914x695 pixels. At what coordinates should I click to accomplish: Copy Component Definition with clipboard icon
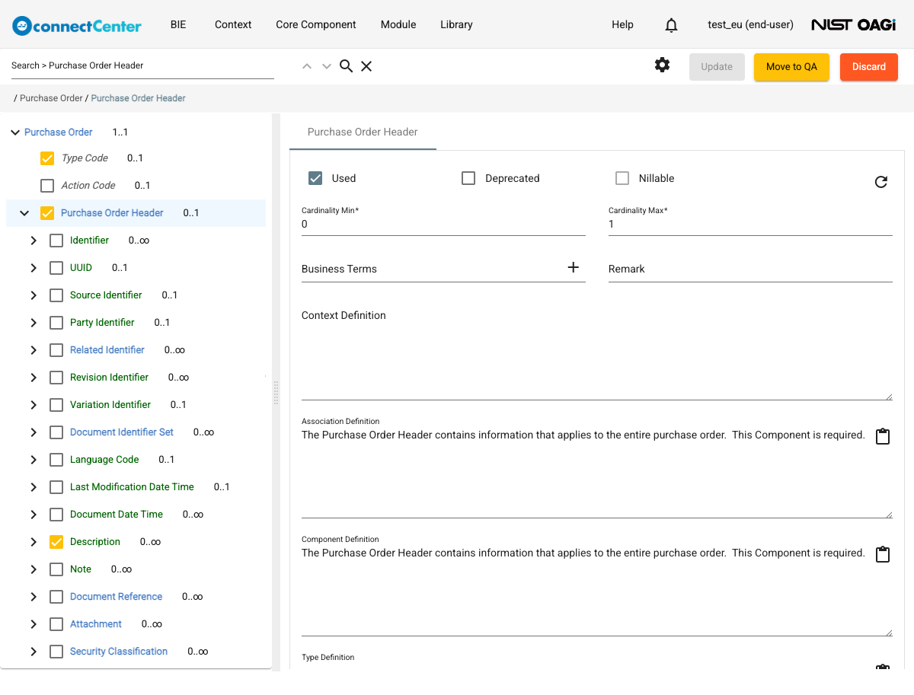point(883,554)
